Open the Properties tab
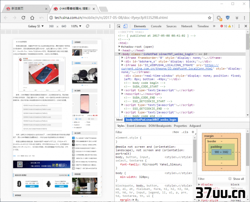 [x=180, y=126]
